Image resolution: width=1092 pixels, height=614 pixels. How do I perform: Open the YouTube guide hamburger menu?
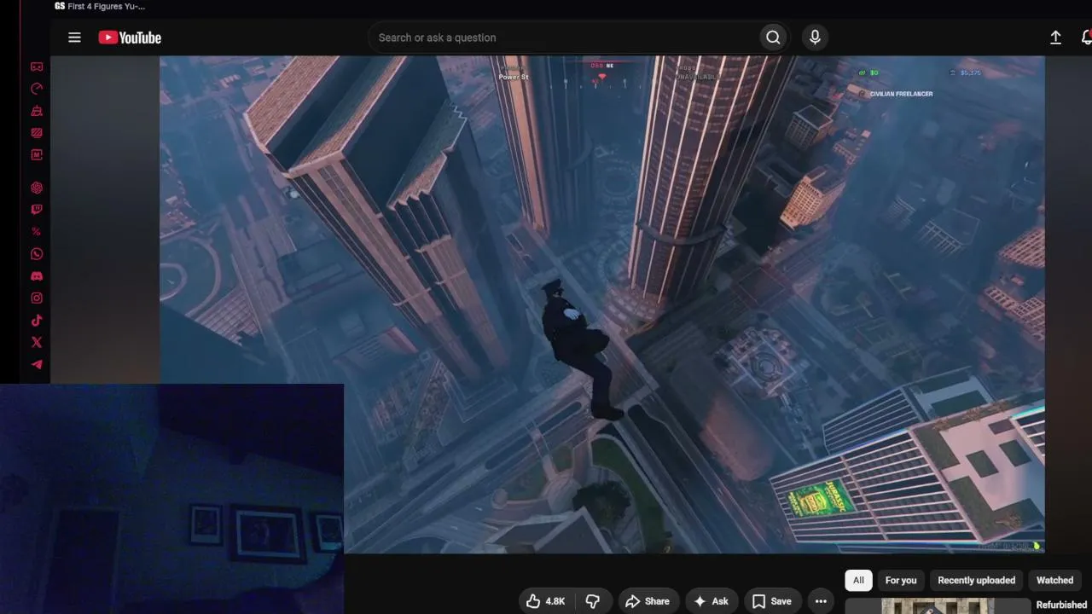point(75,38)
